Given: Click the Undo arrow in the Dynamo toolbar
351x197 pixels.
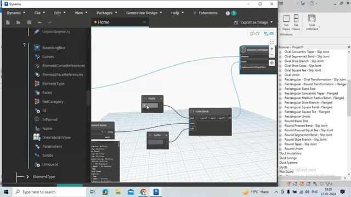Looking at the screenshot, I should pos(39,22).
